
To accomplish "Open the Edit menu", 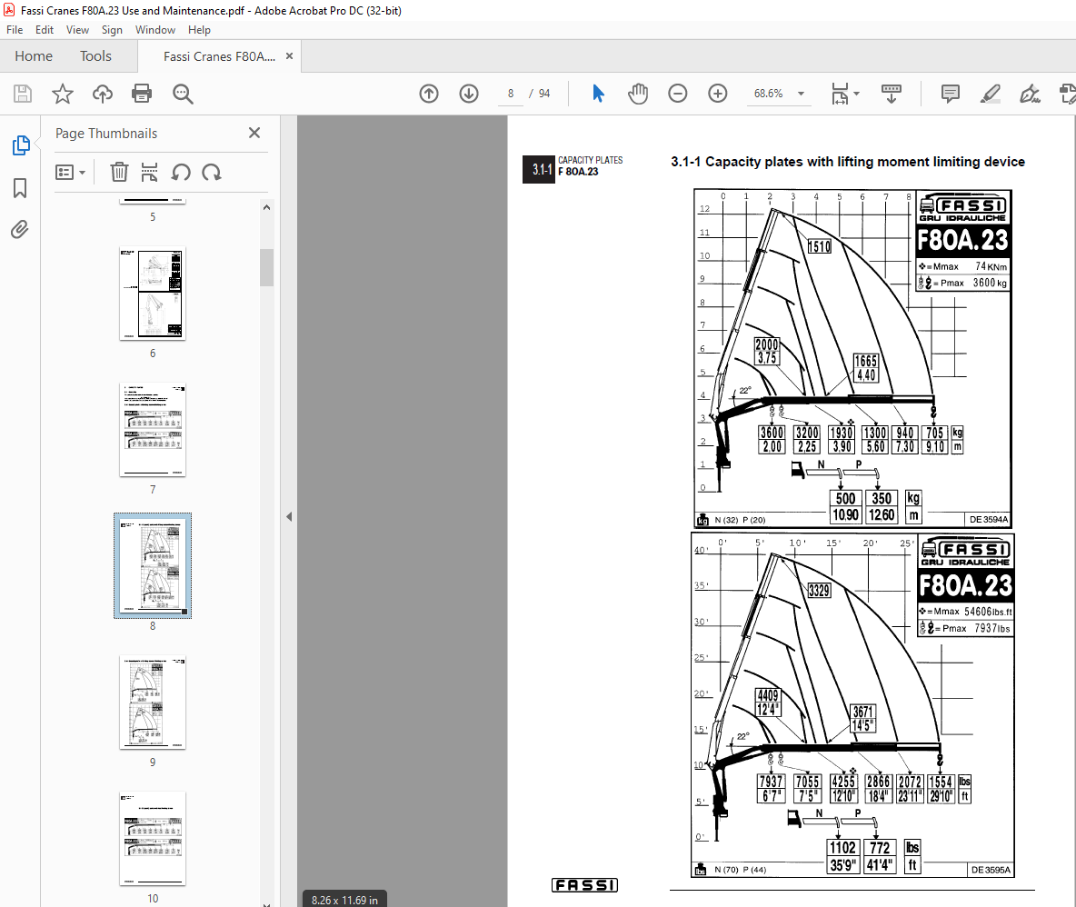I will [x=45, y=29].
